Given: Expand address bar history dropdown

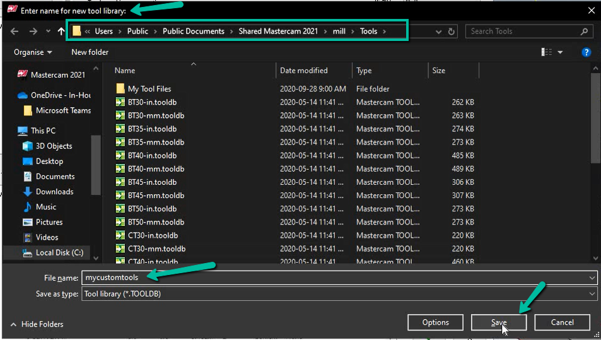Looking at the screenshot, I should (x=438, y=32).
